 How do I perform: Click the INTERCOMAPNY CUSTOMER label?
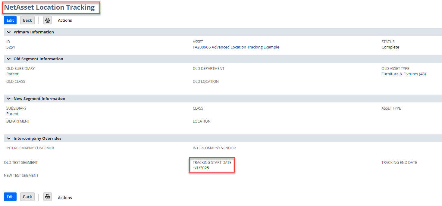30,148
